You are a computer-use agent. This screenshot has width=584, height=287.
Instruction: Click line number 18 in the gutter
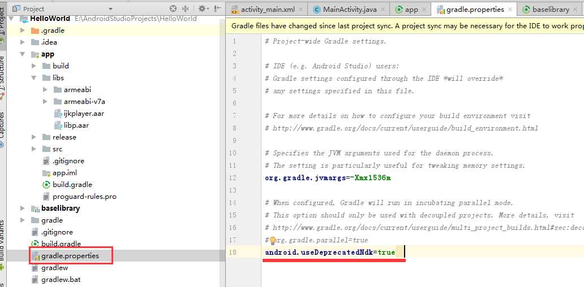233,253
